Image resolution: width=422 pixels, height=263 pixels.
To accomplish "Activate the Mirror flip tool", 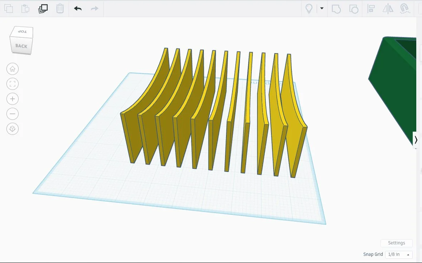I will point(388,9).
